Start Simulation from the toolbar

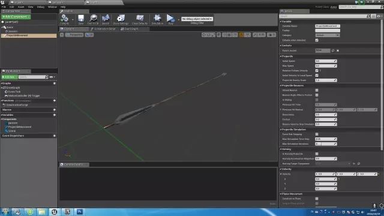[157, 19]
